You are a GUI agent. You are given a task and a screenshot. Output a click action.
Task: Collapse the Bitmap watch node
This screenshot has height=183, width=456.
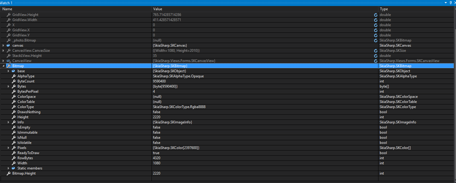pyautogui.click(x=3, y=66)
